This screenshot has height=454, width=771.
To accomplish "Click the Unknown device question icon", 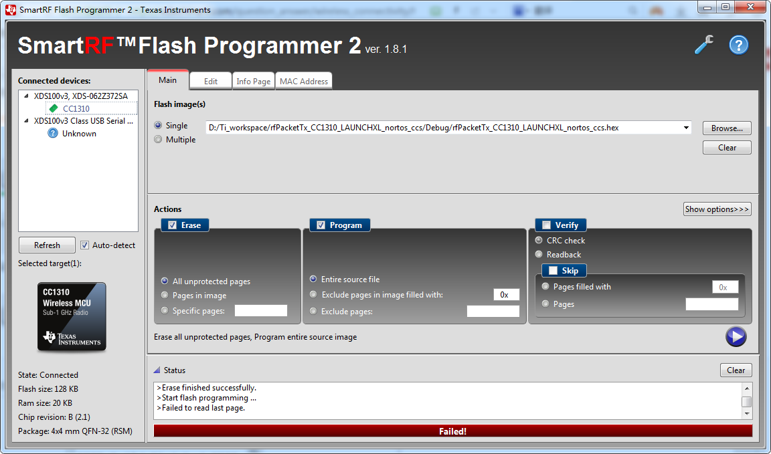I will (53, 133).
